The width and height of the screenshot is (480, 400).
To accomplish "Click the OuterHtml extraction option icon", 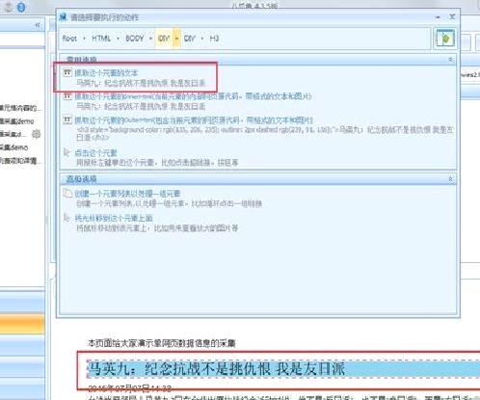I will point(67,120).
